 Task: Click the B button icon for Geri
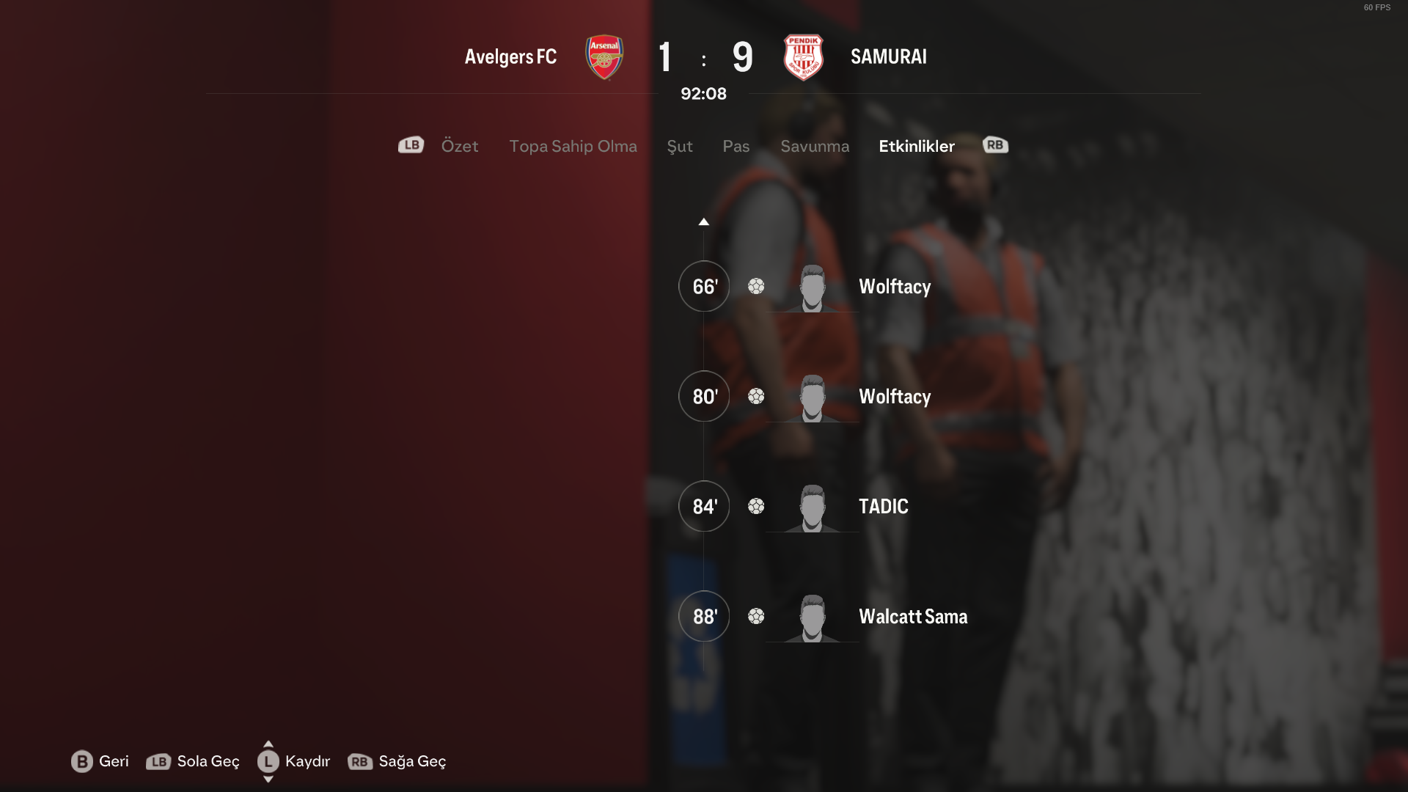tap(82, 761)
